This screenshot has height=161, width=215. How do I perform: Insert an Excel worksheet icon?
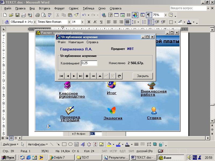[123, 15]
